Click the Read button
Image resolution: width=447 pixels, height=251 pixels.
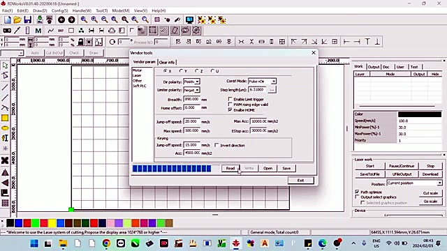coord(230,168)
